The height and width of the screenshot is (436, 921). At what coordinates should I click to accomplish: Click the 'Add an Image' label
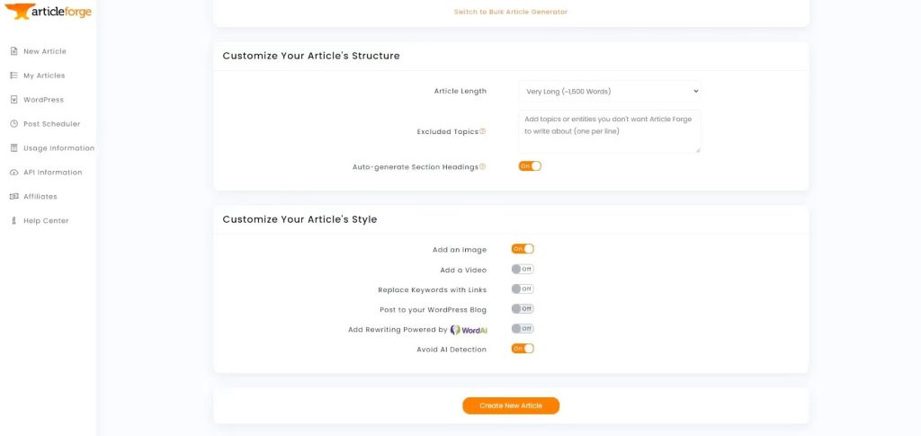click(x=460, y=250)
